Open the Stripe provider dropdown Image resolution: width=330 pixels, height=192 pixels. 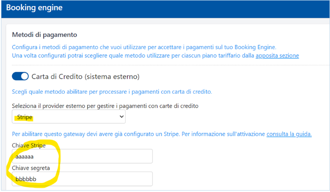point(68,116)
